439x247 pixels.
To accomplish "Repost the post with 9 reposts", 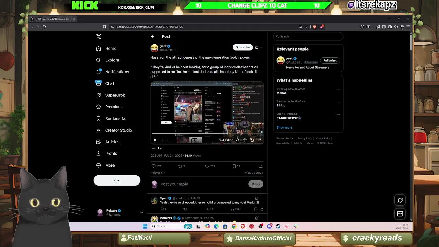I will pos(181,166).
